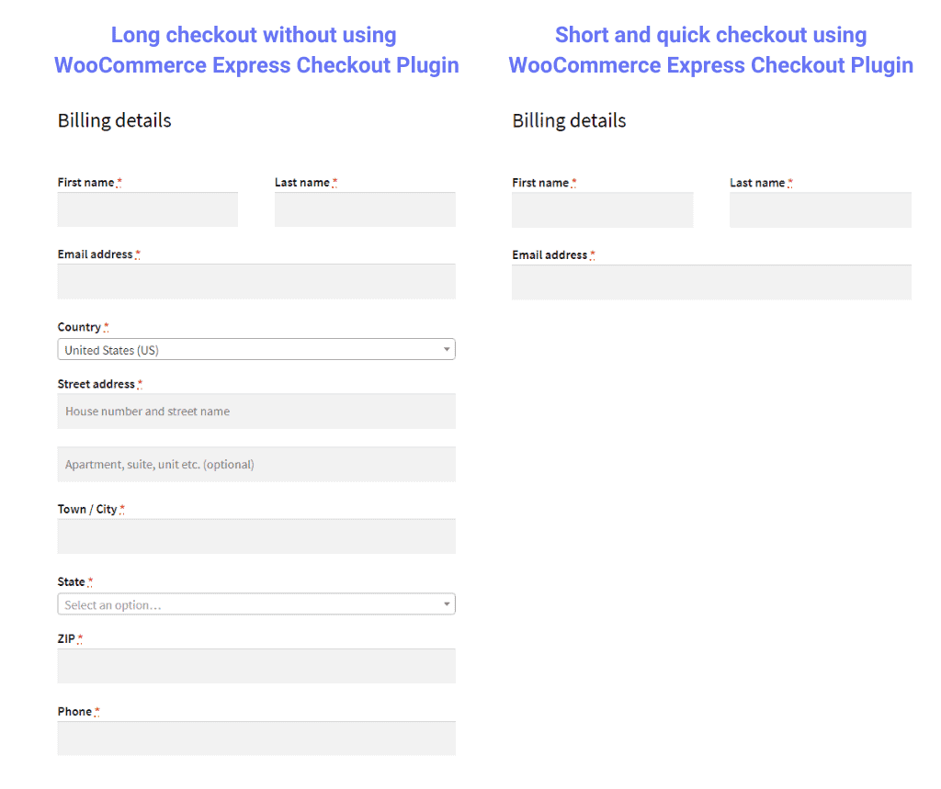941x789 pixels.
Task: Focus Email address field in long checkout form
Action: coord(256,281)
